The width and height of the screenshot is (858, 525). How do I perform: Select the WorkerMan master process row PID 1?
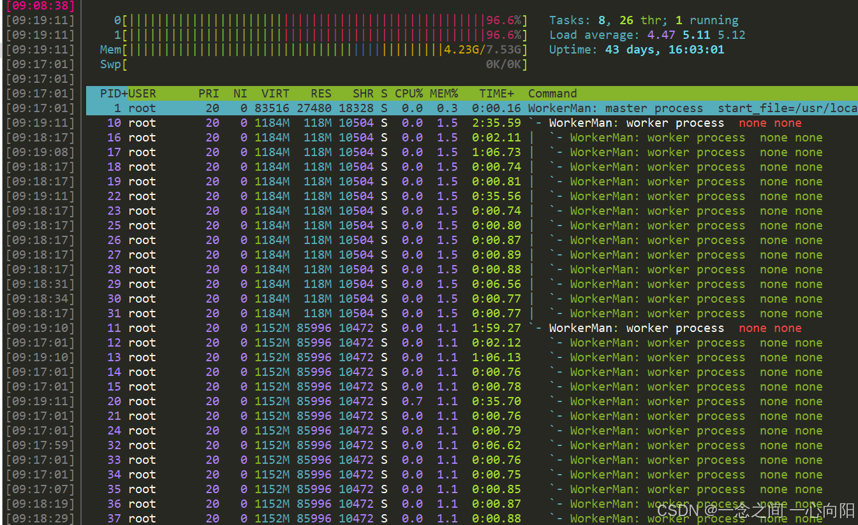pos(472,108)
